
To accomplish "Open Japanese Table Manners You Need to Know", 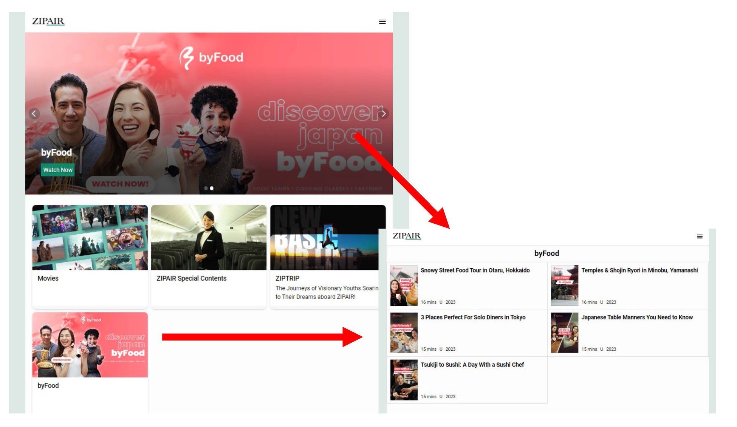I will [637, 317].
